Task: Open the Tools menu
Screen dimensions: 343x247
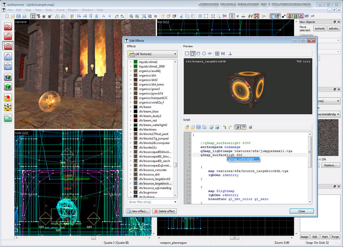Action: pos(49,10)
